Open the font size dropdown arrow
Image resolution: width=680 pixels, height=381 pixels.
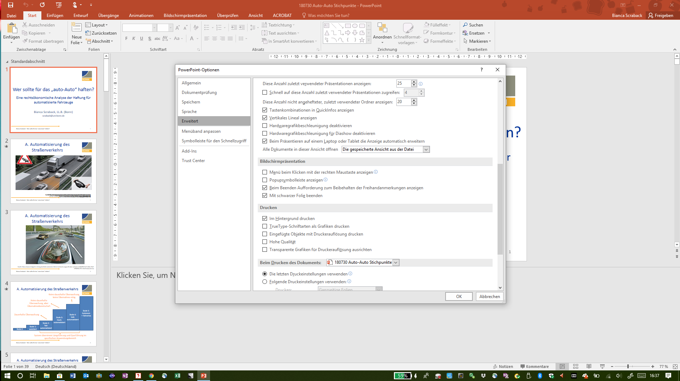(170, 28)
